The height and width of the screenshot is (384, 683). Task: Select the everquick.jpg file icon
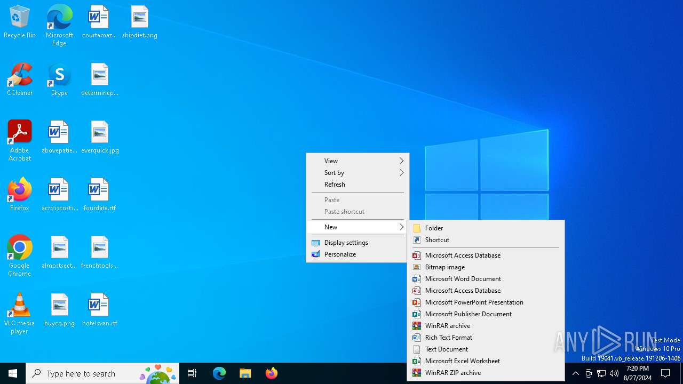(x=100, y=138)
